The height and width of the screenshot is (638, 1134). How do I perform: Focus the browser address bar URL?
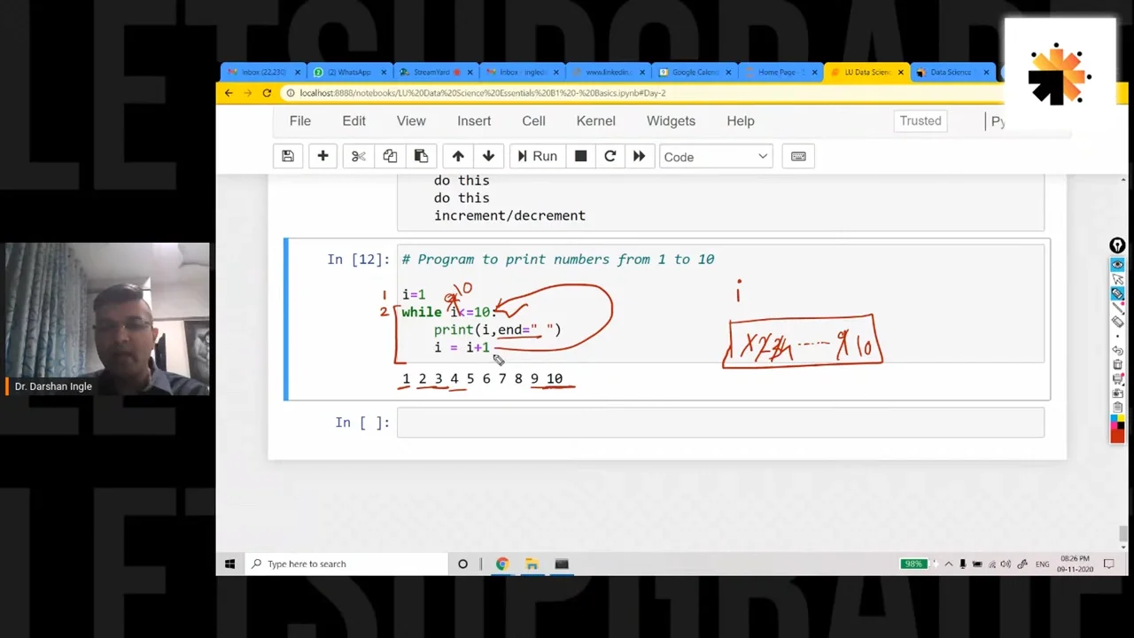[483, 93]
